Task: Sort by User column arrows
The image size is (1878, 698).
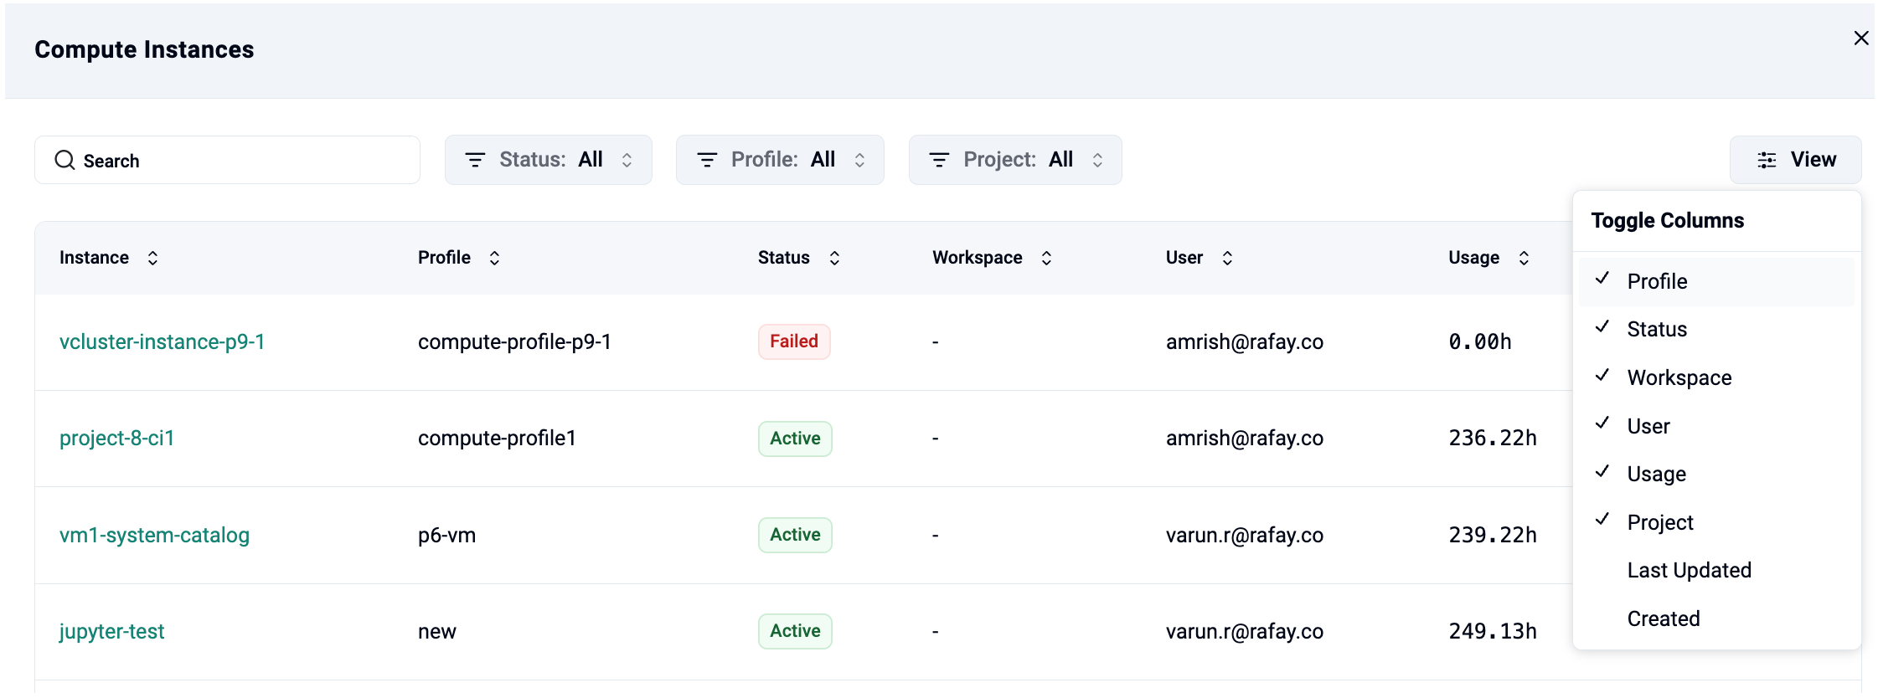Action: 1227,258
